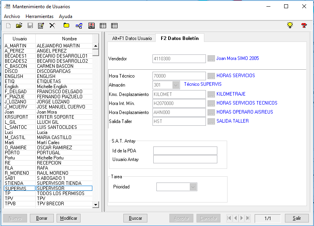Select the J_LOZANO user row
This screenshot has width=314, height=226.
pyautogui.click(x=48, y=102)
